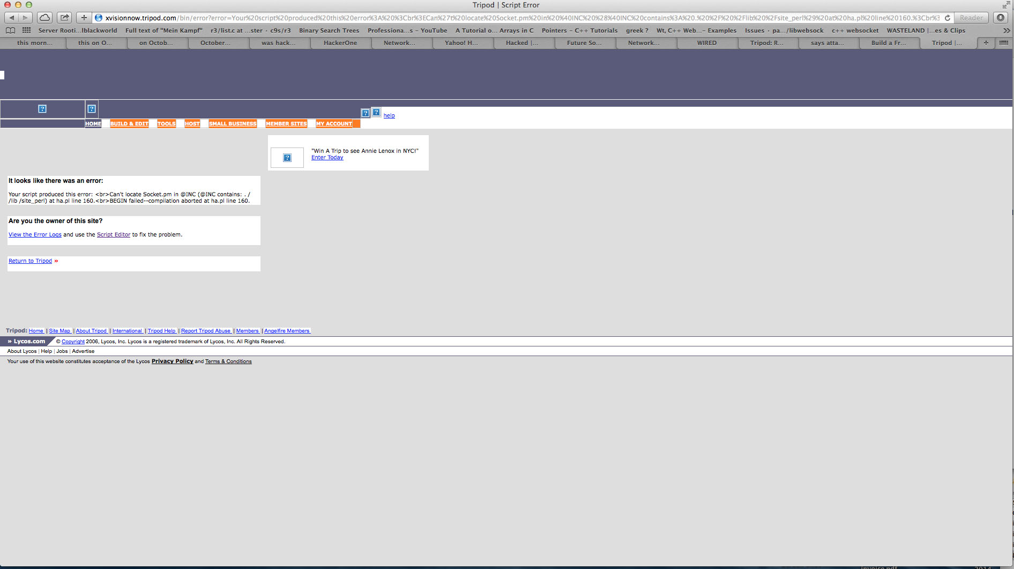This screenshot has width=1014, height=569.
Task: Open the iCloud Tabs cloud icon
Action: pos(45,18)
